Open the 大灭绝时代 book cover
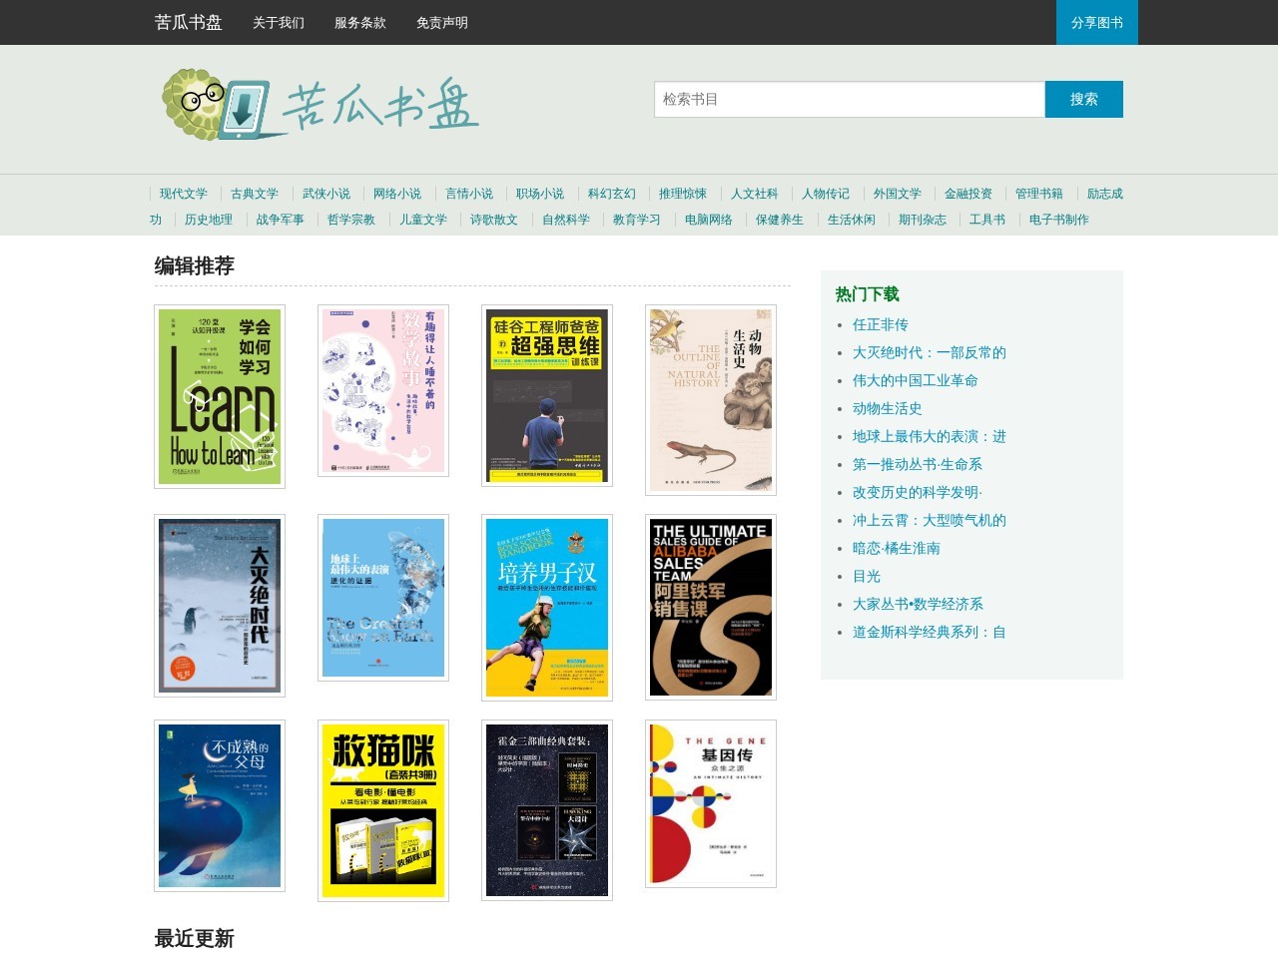Screen dimensions: 1278x958 (x=220, y=606)
